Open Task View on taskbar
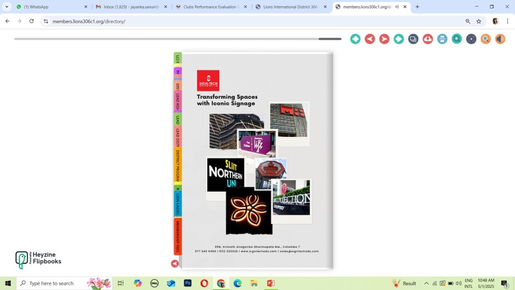The image size is (515, 290). (x=121, y=283)
